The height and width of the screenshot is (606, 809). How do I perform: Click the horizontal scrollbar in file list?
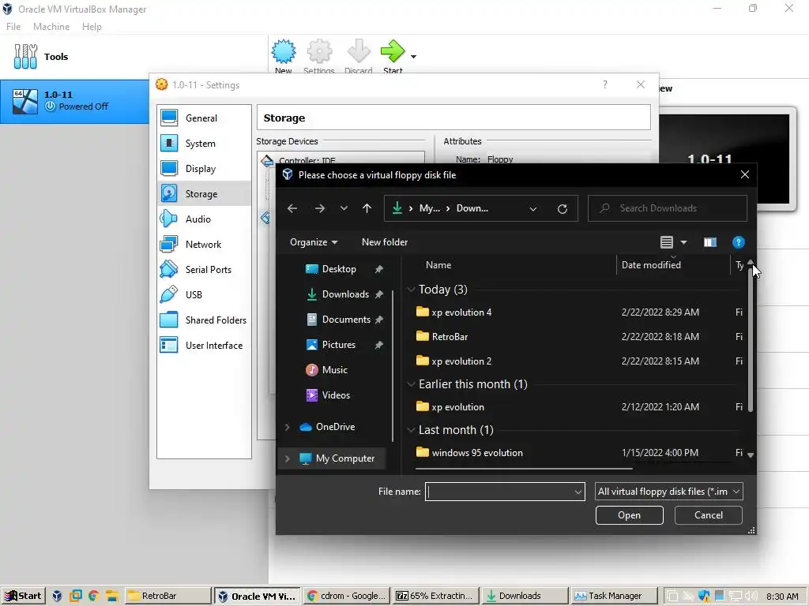click(523, 469)
